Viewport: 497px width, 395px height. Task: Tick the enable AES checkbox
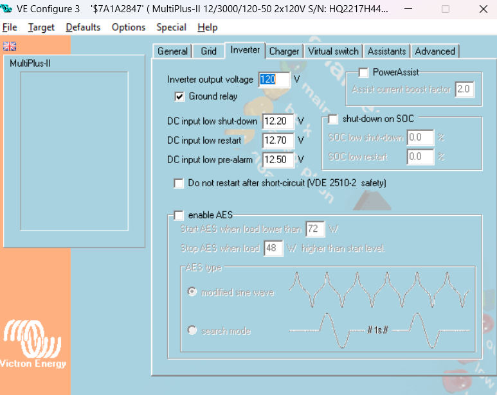click(x=179, y=216)
